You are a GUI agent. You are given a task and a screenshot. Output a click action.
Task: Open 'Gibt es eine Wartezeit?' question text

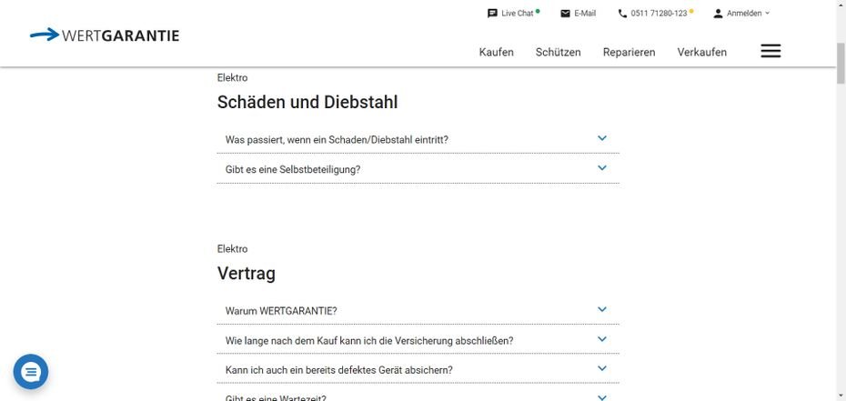(x=276, y=398)
